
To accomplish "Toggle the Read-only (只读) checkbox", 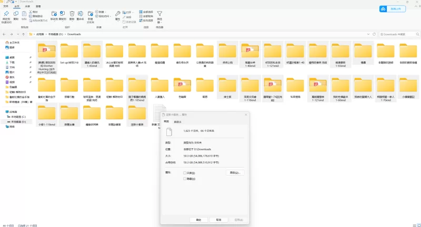I will 185,173.
